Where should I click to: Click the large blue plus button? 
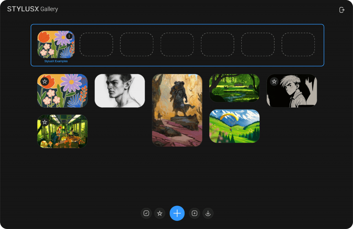177,213
